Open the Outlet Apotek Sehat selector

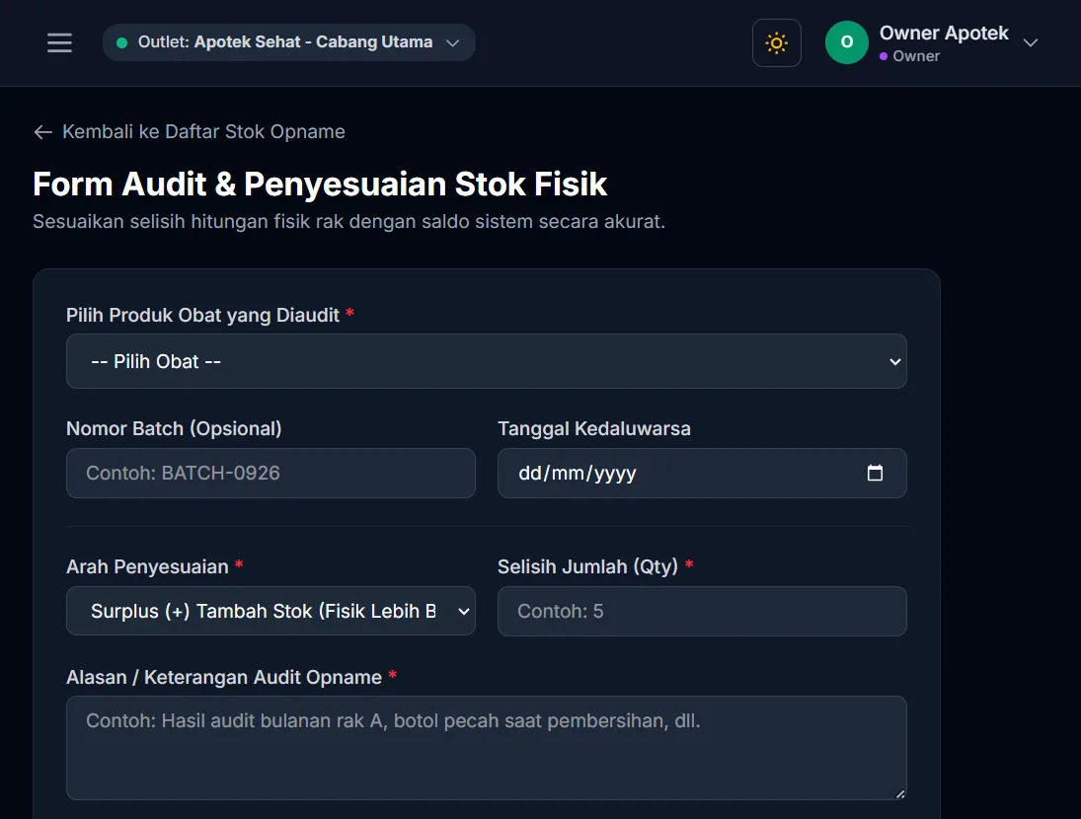[289, 42]
